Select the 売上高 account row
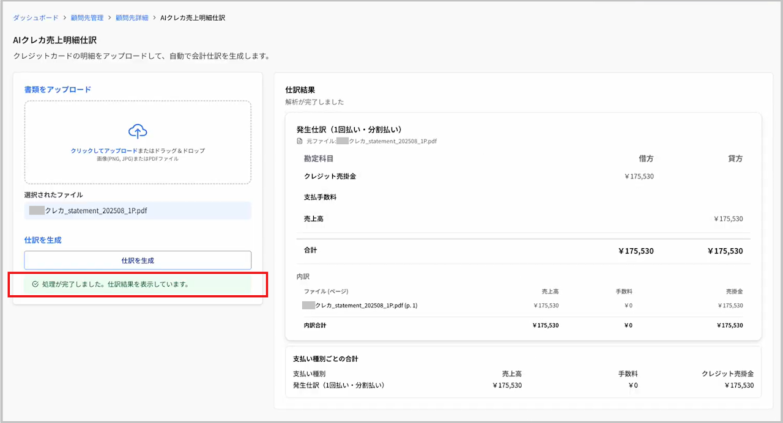This screenshot has width=783, height=423. tap(523, 218)
